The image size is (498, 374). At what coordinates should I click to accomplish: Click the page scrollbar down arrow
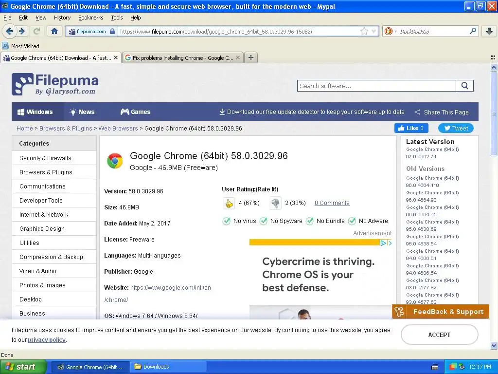click(494, 345)
